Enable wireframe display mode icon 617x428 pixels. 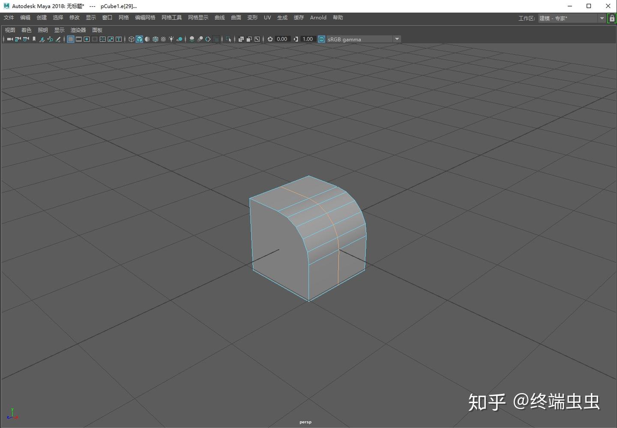[131, 39]
